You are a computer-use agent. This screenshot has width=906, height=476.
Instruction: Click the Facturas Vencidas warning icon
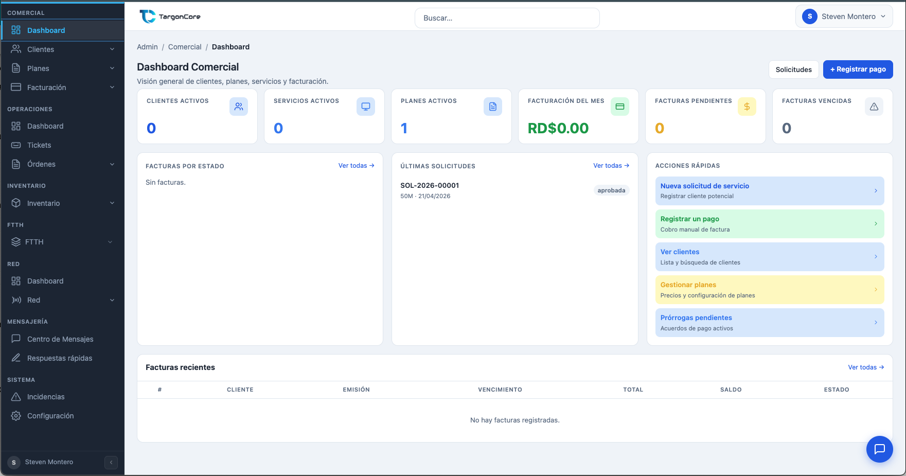[874, 107]
